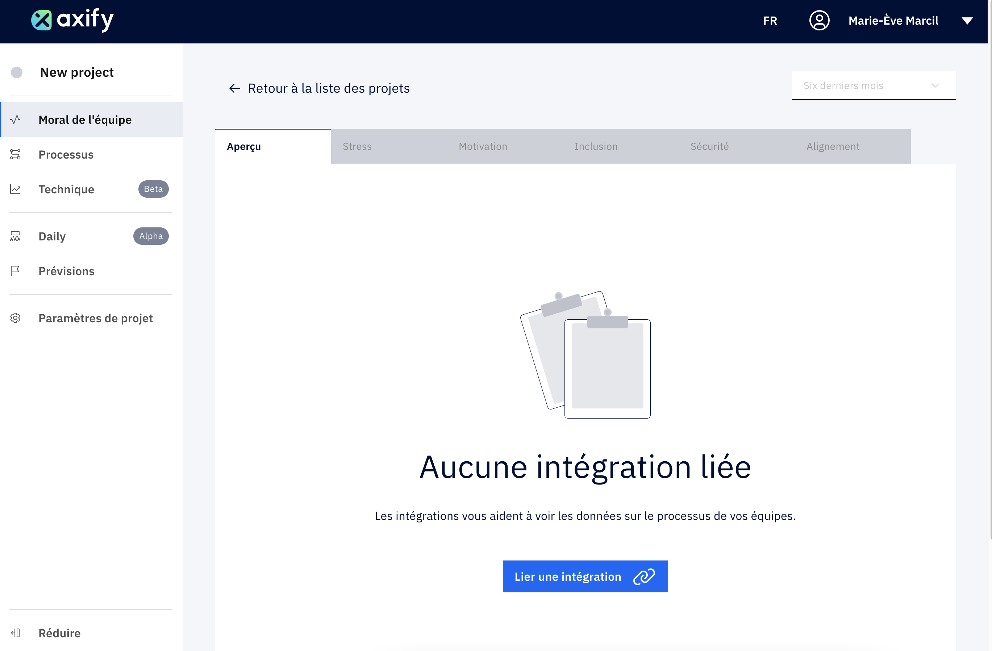Click the user profile avatar icon
Screen dimensions: 992x651
pyautogui.click(x=819, y=20)
